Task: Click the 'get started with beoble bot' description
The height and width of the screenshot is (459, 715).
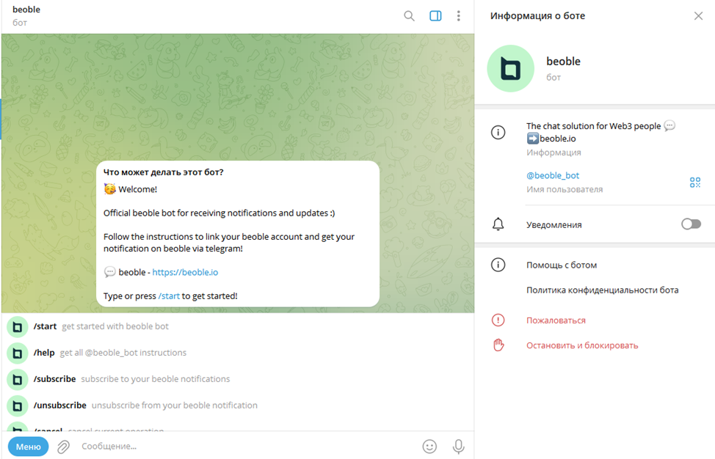Action: point(115,326)
